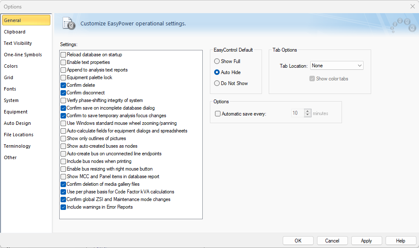Screen dimensions: 419x248
Task: Switch to the Clipboard category
Action: [15, 32]
